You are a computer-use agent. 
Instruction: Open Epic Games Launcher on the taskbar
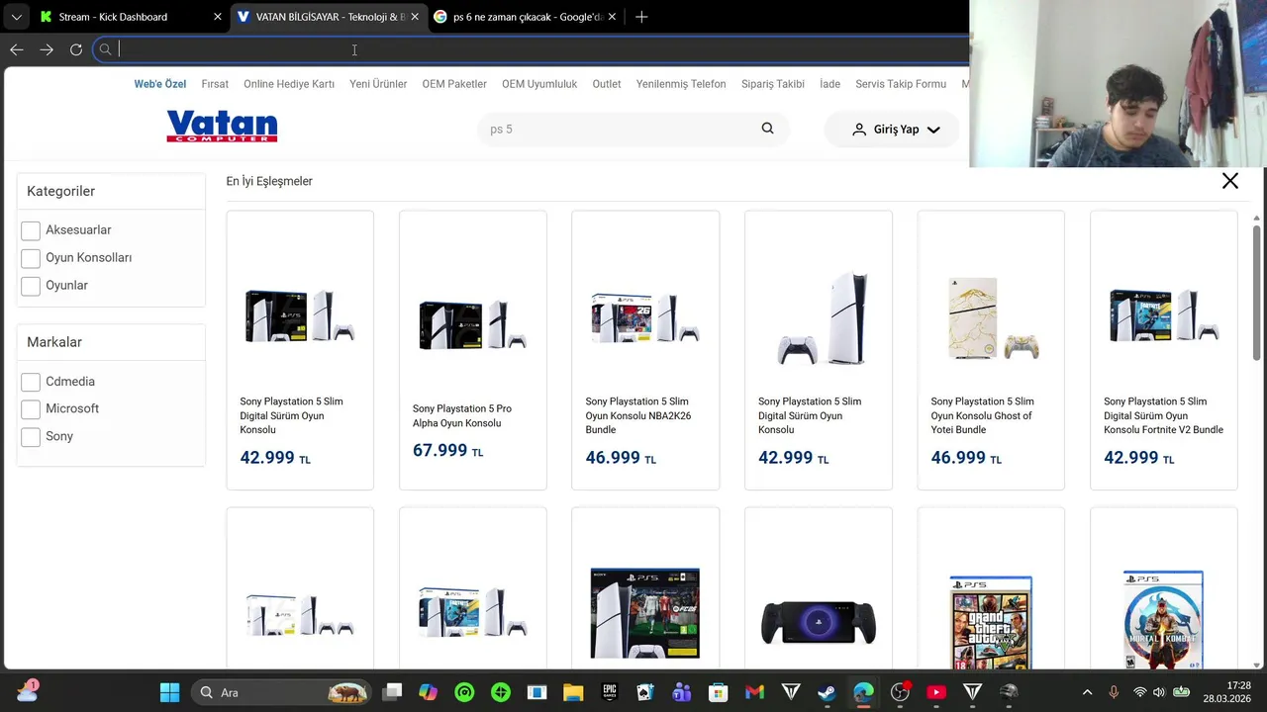pyautogui.click(x=610, y=692)
